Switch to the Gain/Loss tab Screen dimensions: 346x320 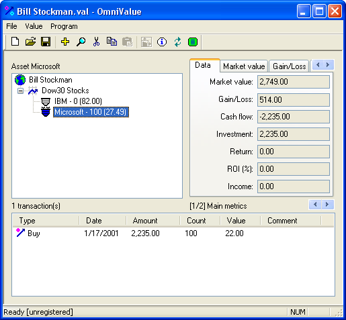coord(289,66)
